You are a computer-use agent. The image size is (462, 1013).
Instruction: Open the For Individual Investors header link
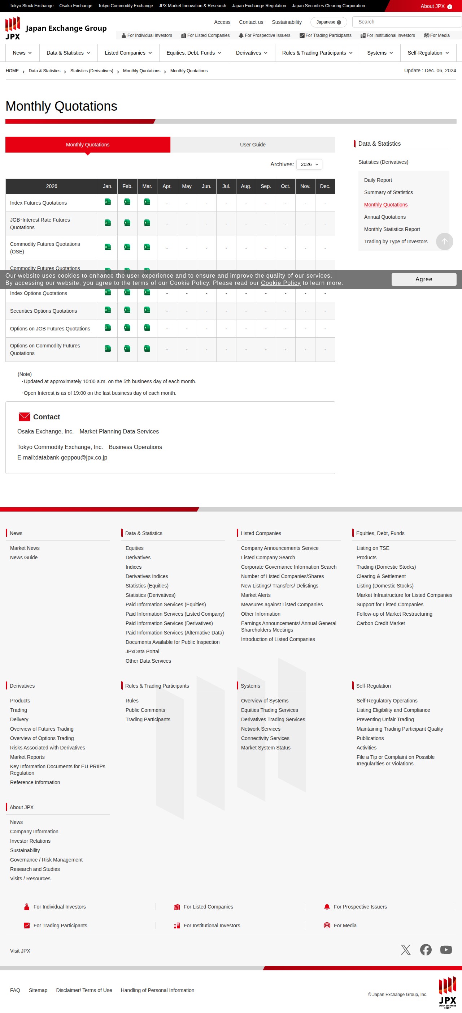(x=147, y=35)
